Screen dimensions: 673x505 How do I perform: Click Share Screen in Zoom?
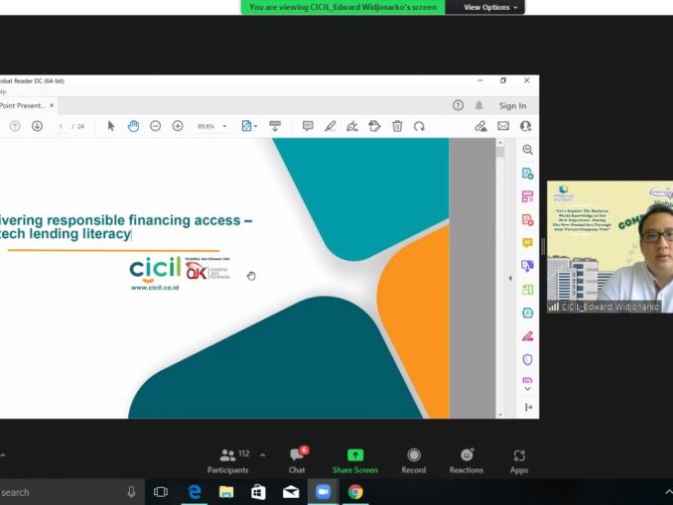[x=355, y=460]
